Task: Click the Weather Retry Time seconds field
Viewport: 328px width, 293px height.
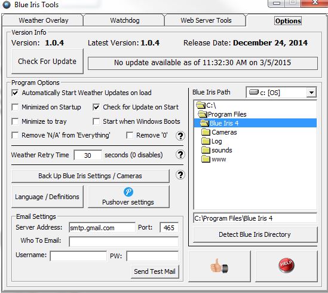Action: tap(88, 155)
